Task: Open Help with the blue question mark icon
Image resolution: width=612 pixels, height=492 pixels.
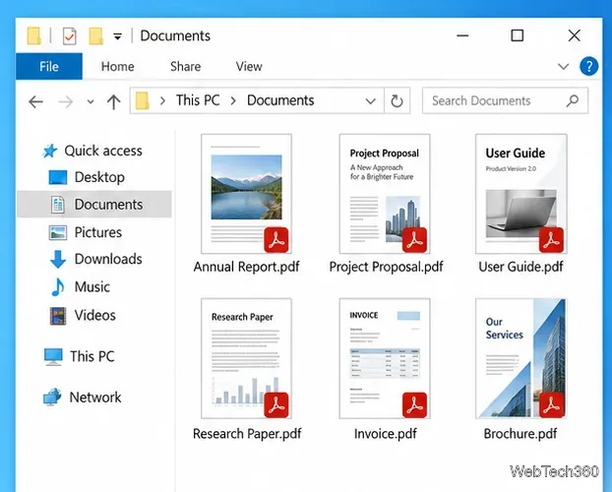Action: click(589, 66)
